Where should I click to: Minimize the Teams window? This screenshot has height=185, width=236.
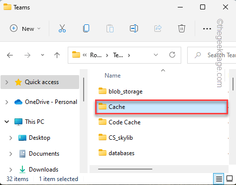180,7
